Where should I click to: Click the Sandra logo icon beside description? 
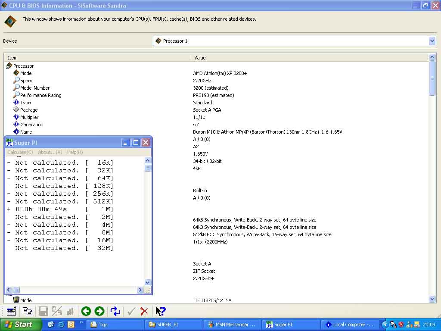[x=10, y=22]
